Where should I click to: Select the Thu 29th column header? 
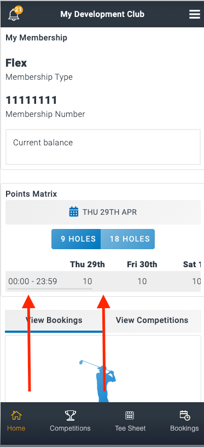point(88,264)
